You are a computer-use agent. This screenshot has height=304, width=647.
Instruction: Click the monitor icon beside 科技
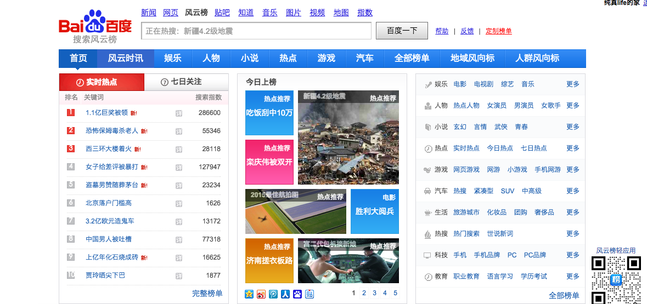[428, 255]
